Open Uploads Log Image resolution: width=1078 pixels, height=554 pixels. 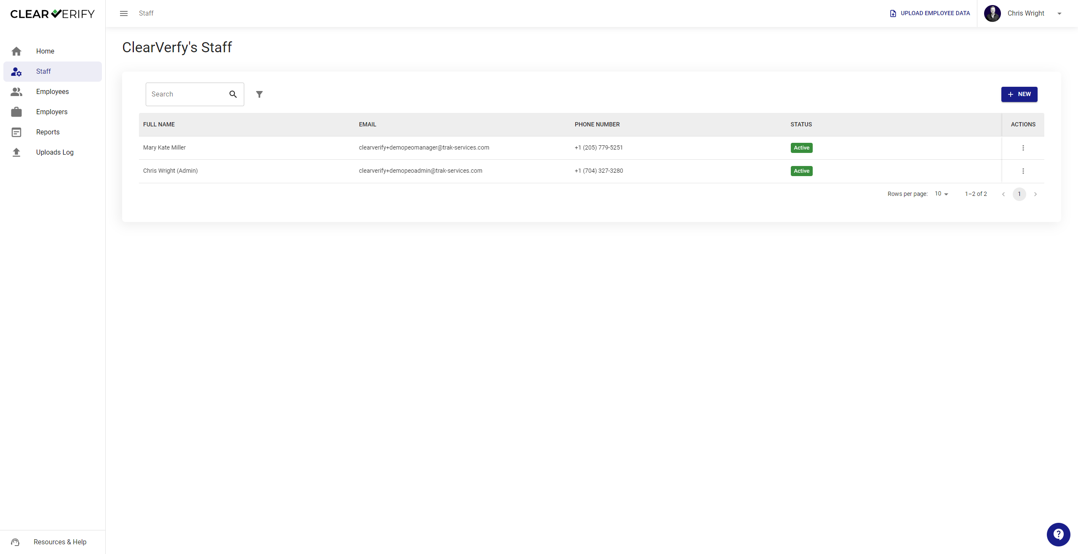(53, 153)
